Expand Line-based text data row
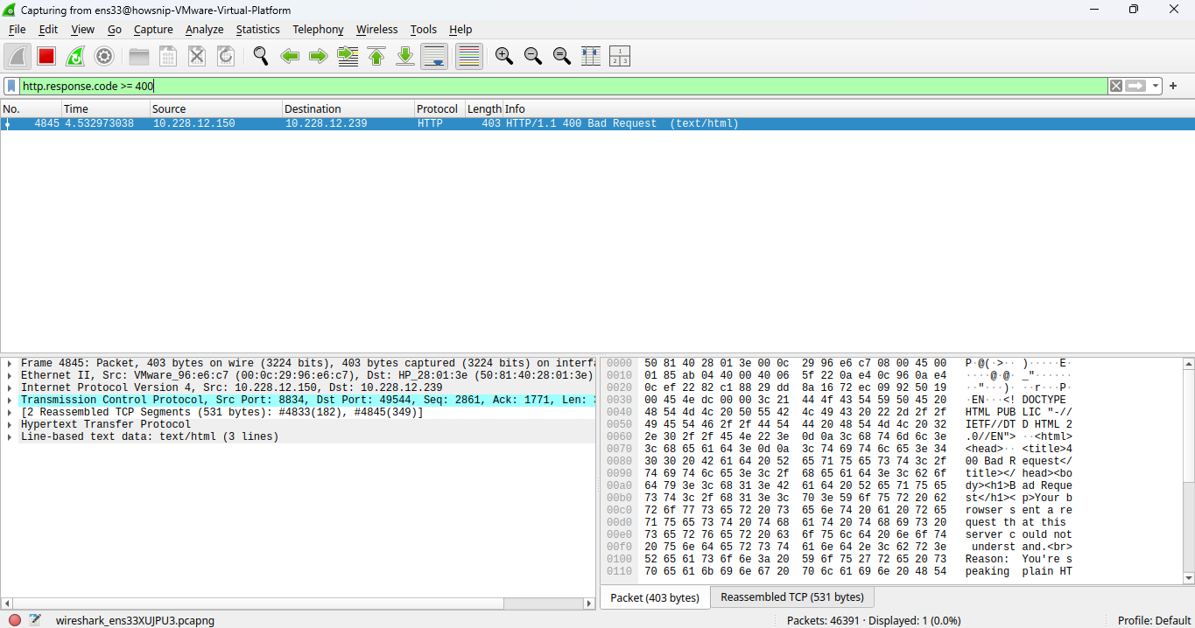The width and height of the screenshot is (1195, 628). click(10, 436)
